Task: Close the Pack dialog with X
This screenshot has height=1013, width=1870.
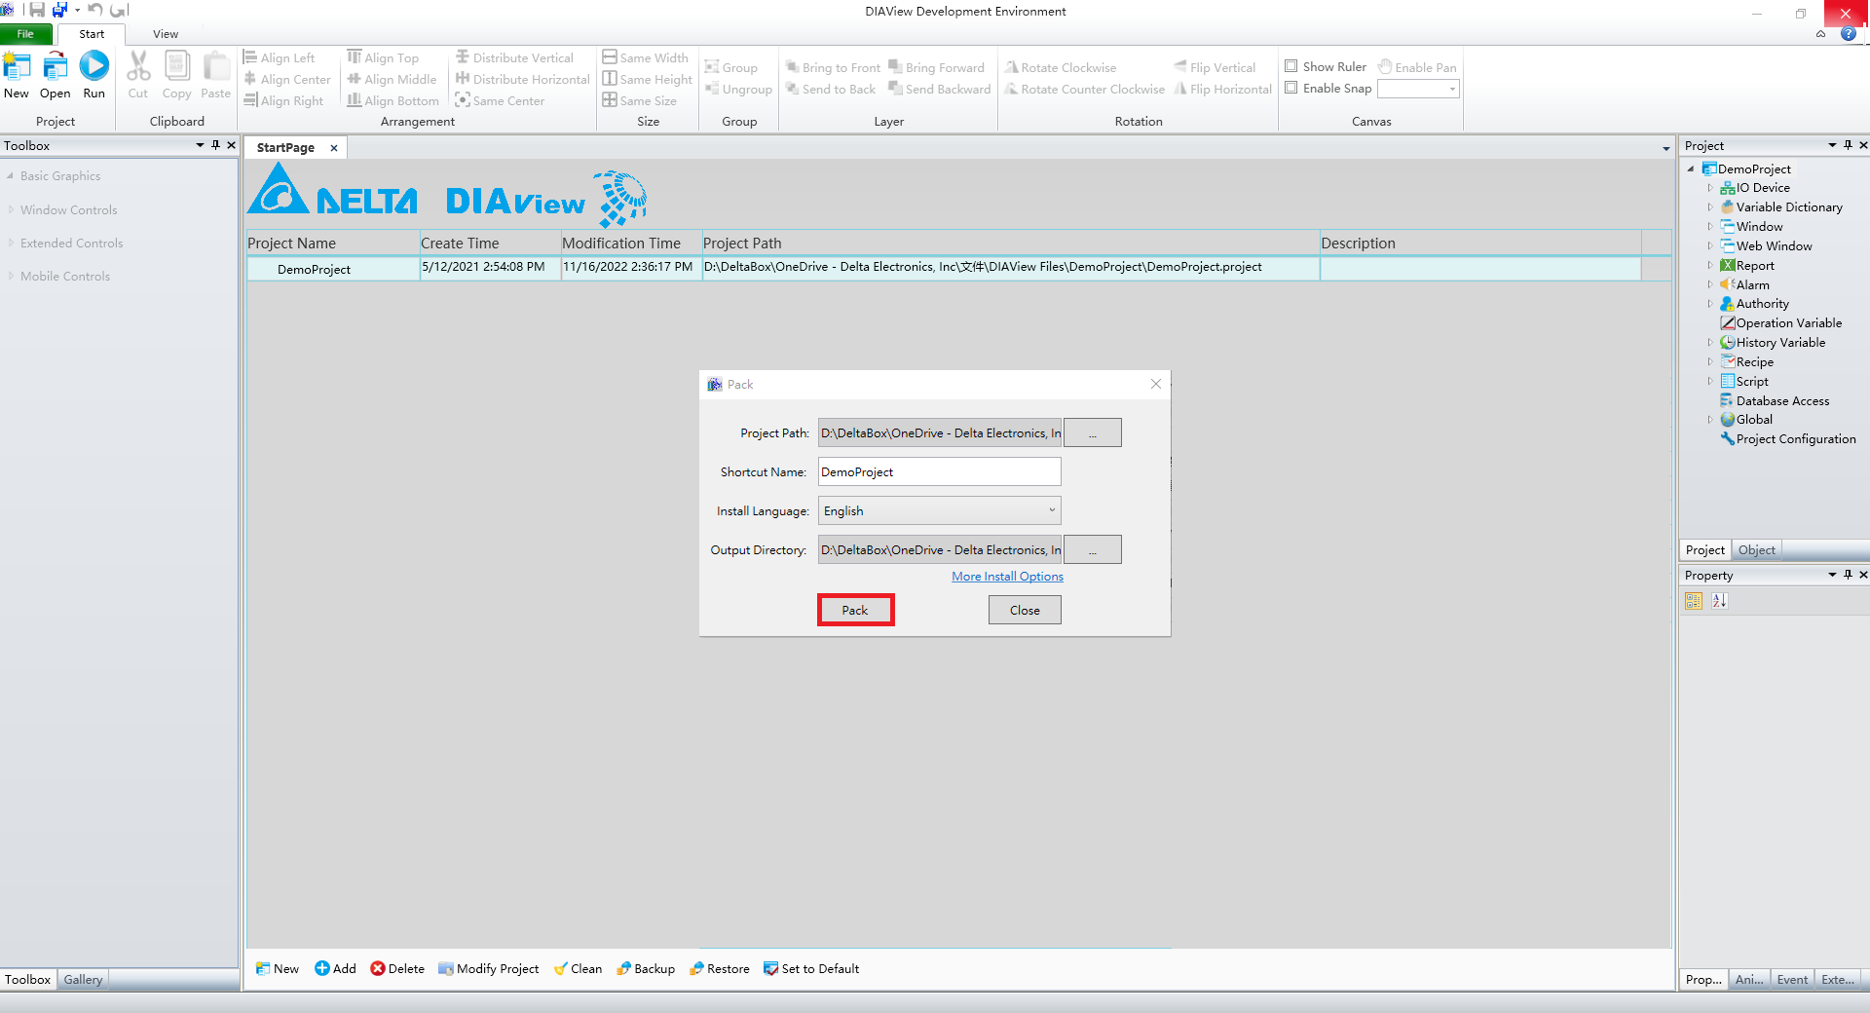Action: (x=1156, y=384)
